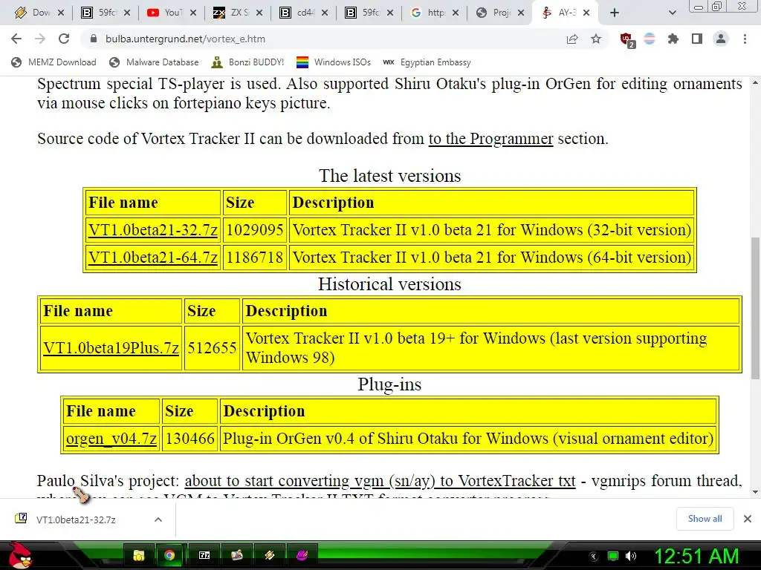The height and width of the screenshot is (570, 761).
Task: Click the 64-bit version description cell
Action: point(492,258)
